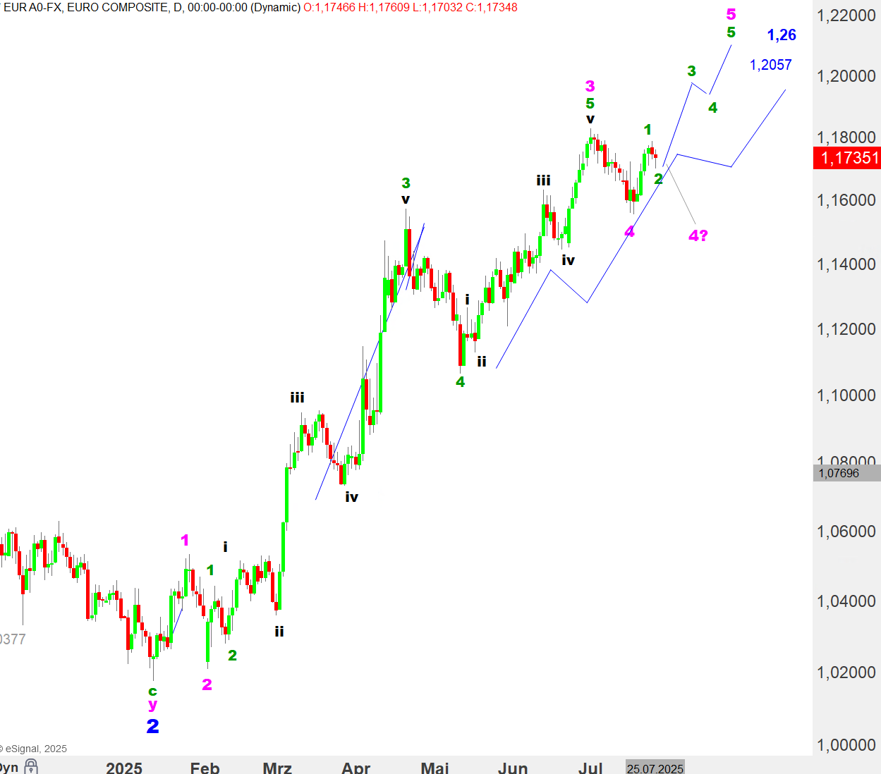Select the blue 1,26 target label
Image resolution: width=881 pixels, height=774 pixels.
click(782, 35)
